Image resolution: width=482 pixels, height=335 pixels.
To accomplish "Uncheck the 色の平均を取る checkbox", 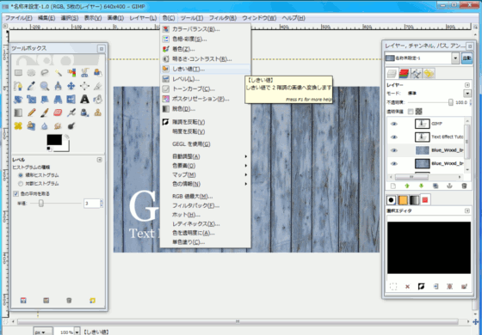I will pos(15,193).
